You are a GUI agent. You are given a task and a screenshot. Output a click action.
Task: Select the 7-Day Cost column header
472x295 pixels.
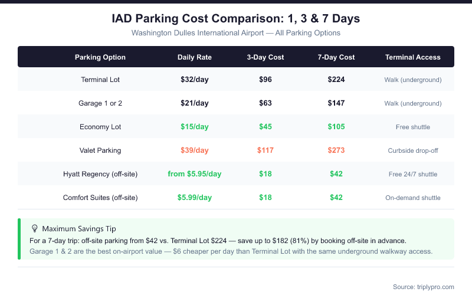(x=336, y=57)
